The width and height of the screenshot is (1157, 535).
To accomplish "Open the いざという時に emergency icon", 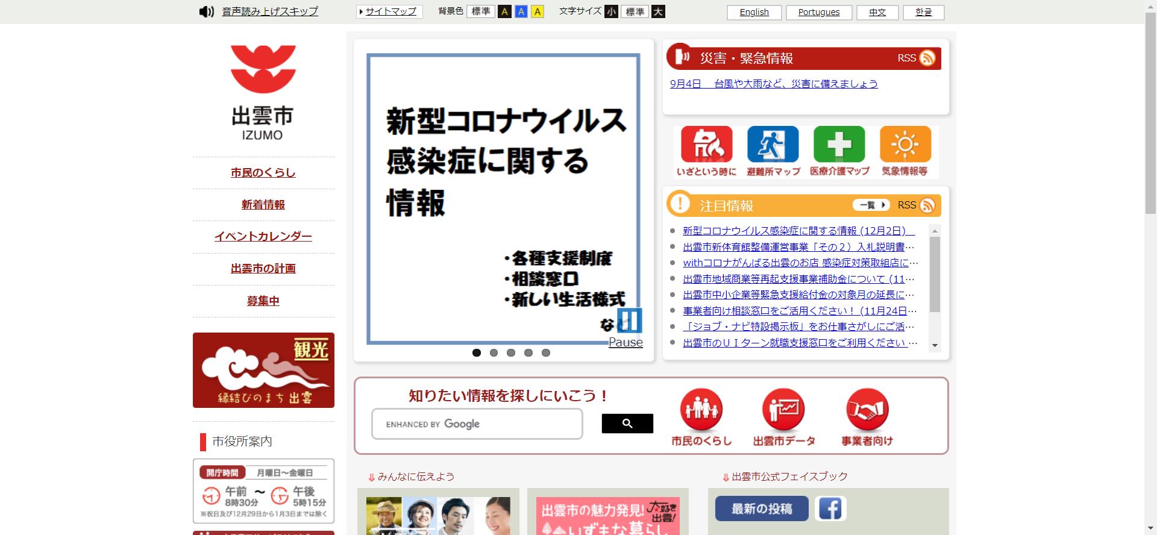I will click(706, 145).
